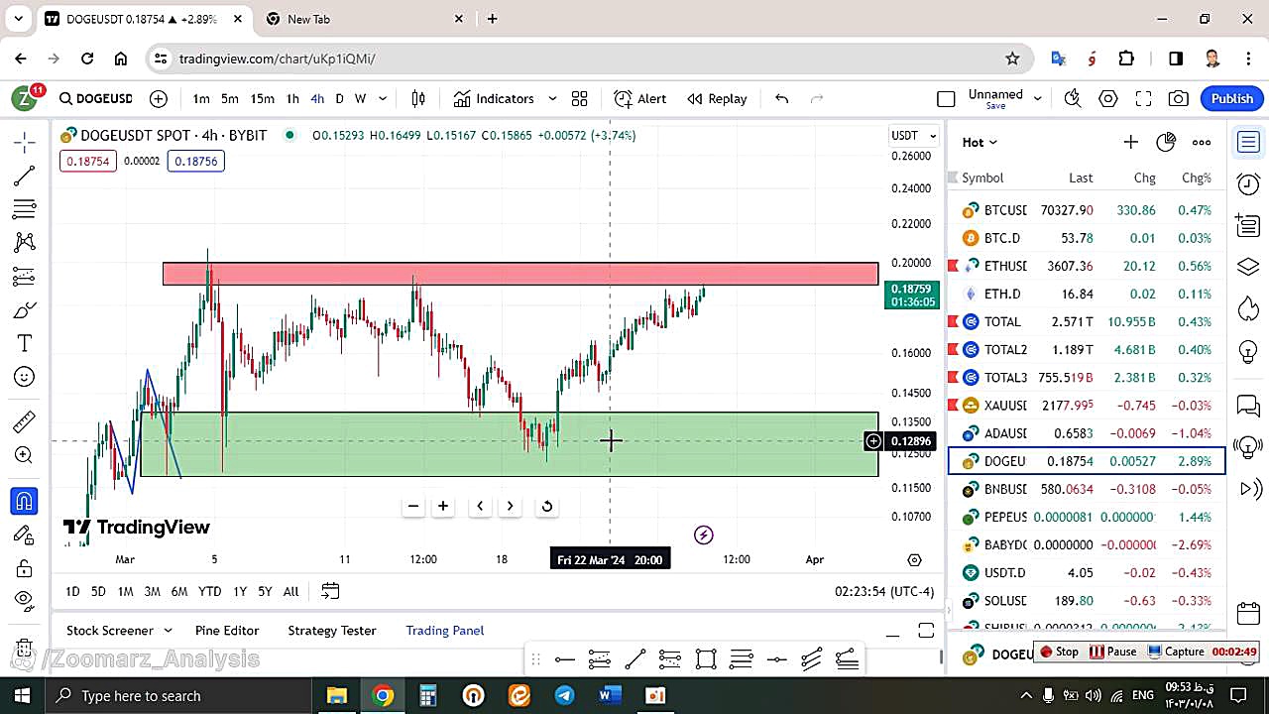Screen dimensions: 1269x714
Task: Select the forecasting and measurement tool
Action: 25,277
